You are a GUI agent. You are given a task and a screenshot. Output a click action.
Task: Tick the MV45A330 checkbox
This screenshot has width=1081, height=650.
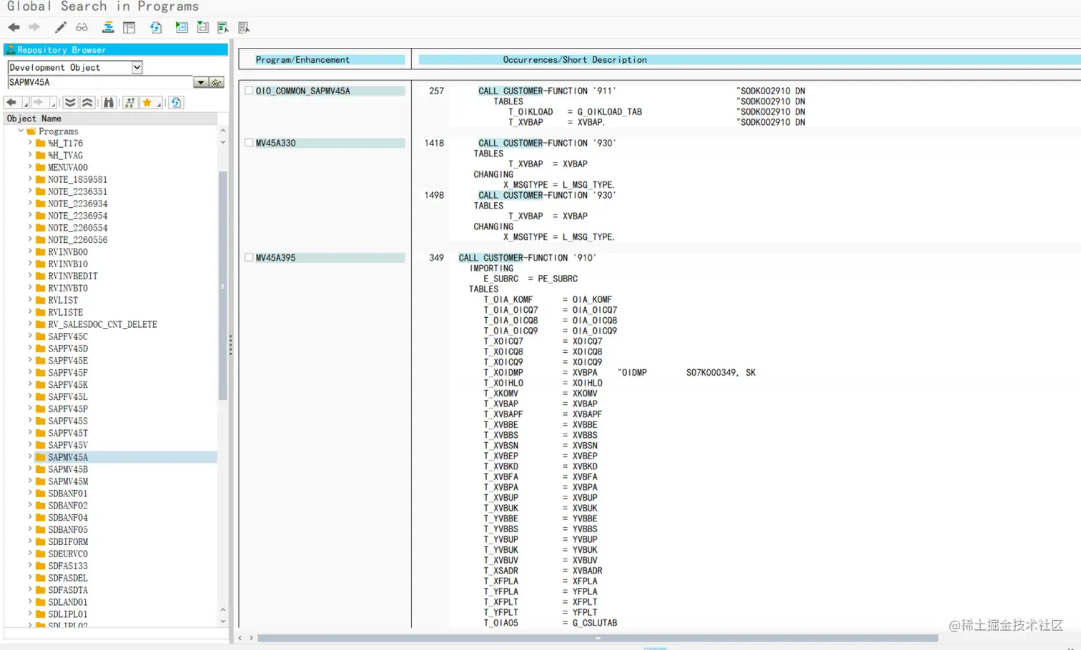(249, 143)
